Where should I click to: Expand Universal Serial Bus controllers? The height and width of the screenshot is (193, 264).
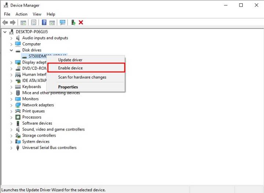point(11,148)
